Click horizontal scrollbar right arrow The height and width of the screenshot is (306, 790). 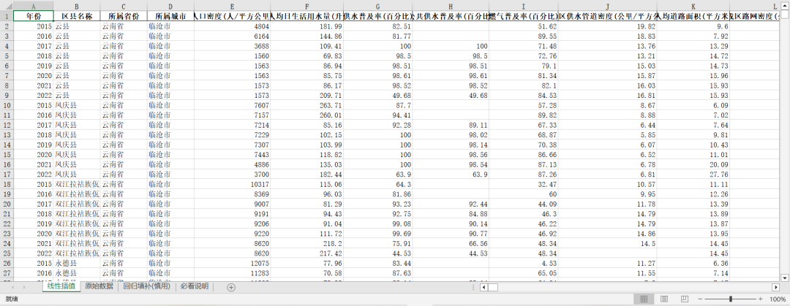coord(776,287)
